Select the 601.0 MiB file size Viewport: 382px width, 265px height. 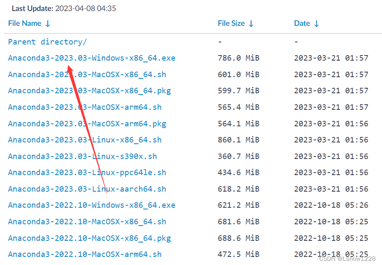click(238, 75)
